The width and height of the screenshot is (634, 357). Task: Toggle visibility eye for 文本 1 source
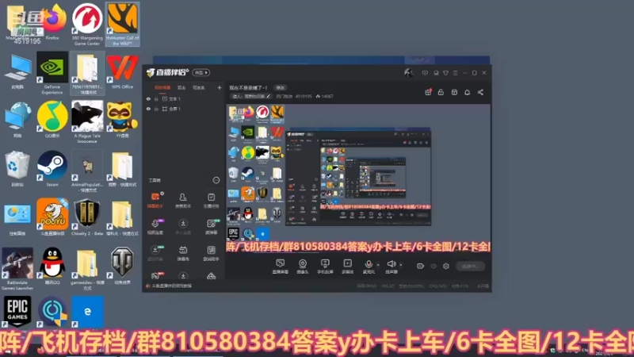coord(148,98)
